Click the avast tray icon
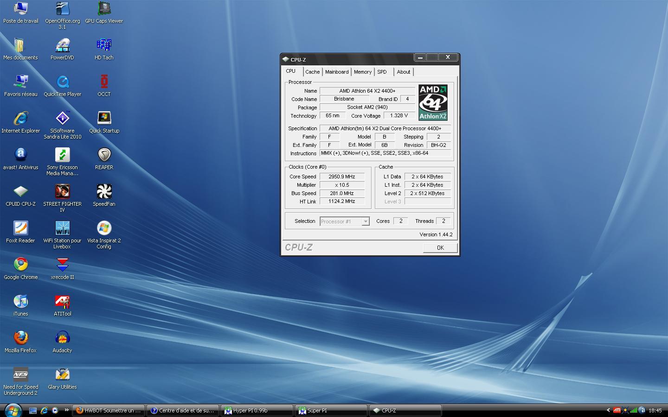The height and width of the screenshot is (417, 668). [x=642, y=410]
